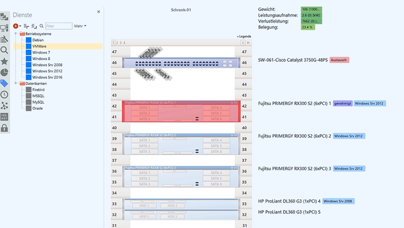
Task: Open the Mehr dropdown menu
Action: 80,26
